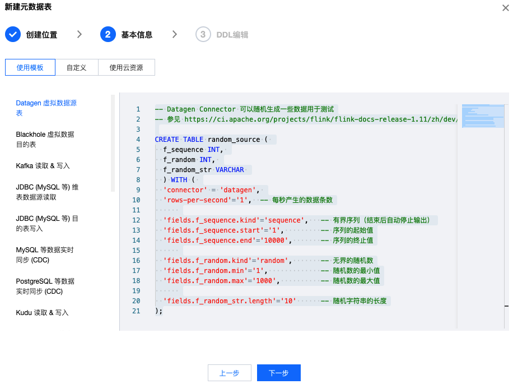
Task: Switch to the 使用云资源 tab
Action: [x=126, y=67]
